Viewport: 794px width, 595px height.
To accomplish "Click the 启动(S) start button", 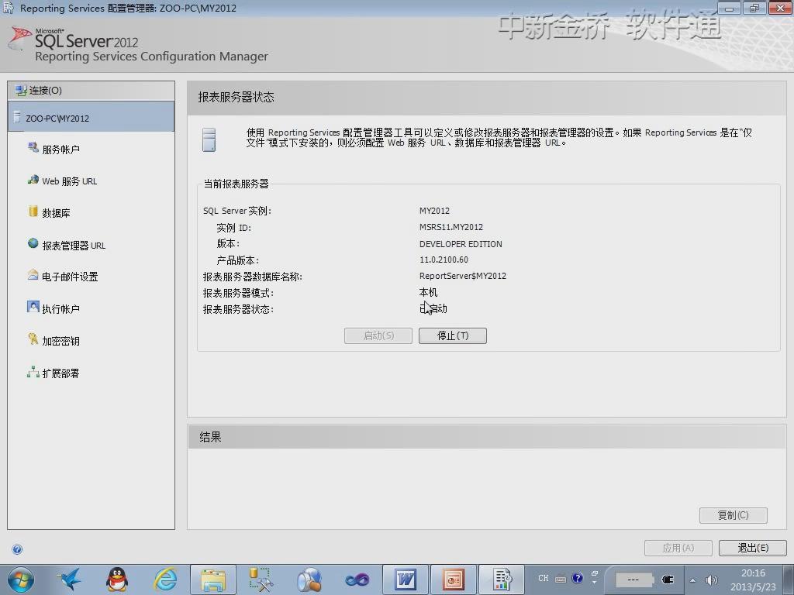I will tap(378, 336).
